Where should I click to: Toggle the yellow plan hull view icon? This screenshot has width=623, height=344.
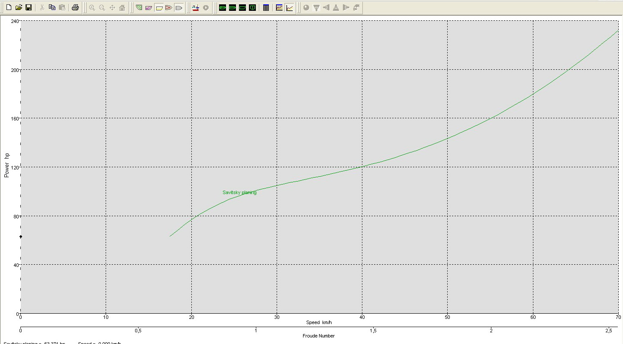[x=159, y=7]
